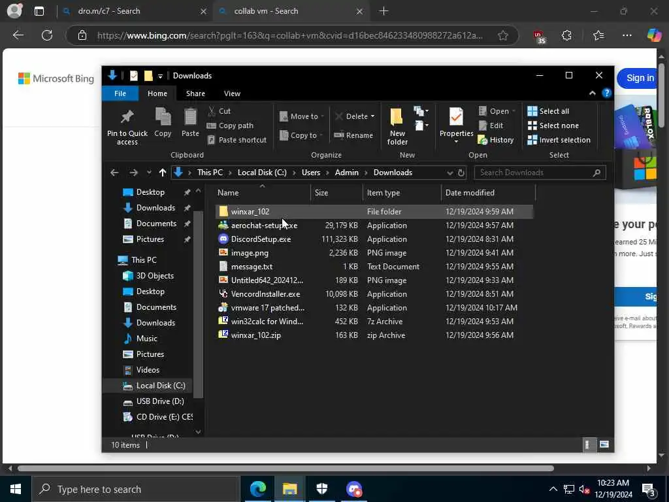Click Invert selection
This screenshot has height=502, width=669.
tap(559, 140)
